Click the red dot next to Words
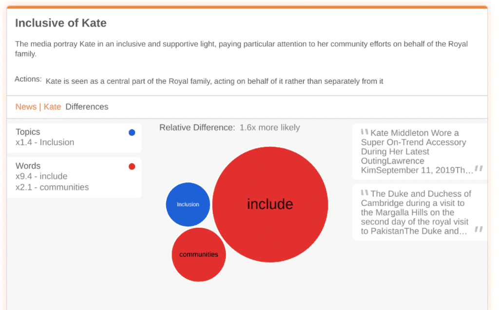Viewport: 499px width, 310px height. tap(132, 166)
